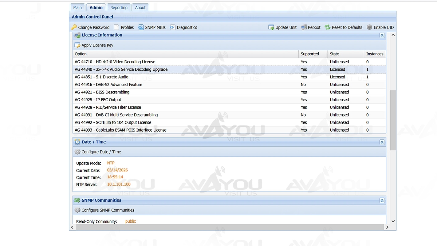
Task: Click Configure Date / Time
Action: point(101,152)
